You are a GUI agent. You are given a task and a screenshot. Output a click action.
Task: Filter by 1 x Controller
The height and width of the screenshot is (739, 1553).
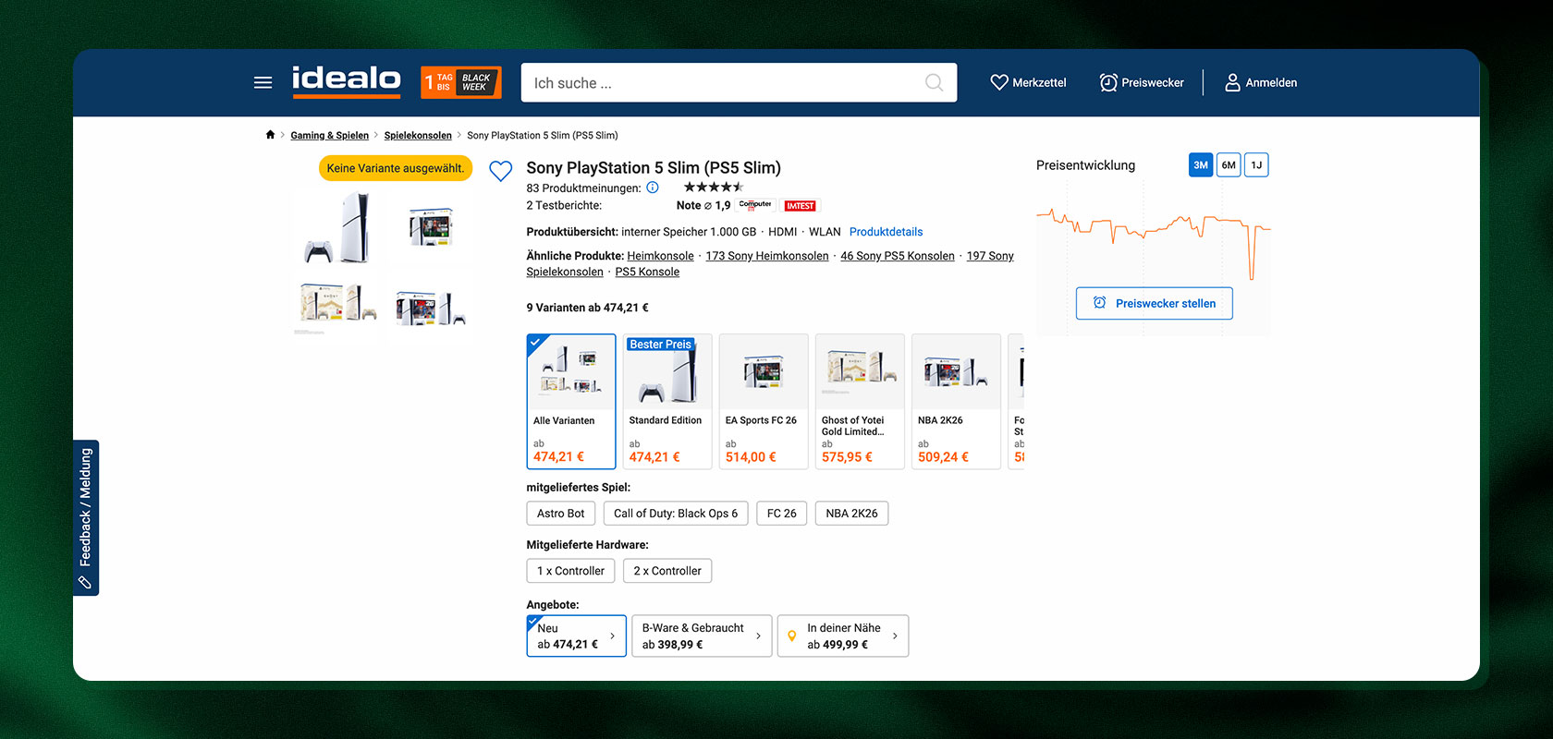point(570,571)
